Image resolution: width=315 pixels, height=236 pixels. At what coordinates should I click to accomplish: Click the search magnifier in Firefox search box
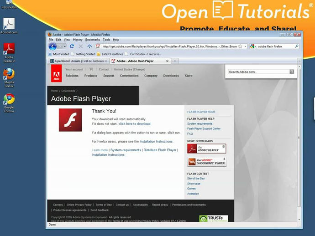pyautogui.click(x=297, y=46)
